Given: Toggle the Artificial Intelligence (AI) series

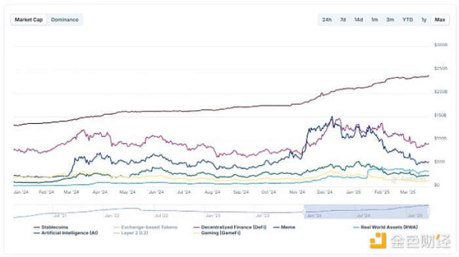Looking at the screenshot, I should click(66, 233).
